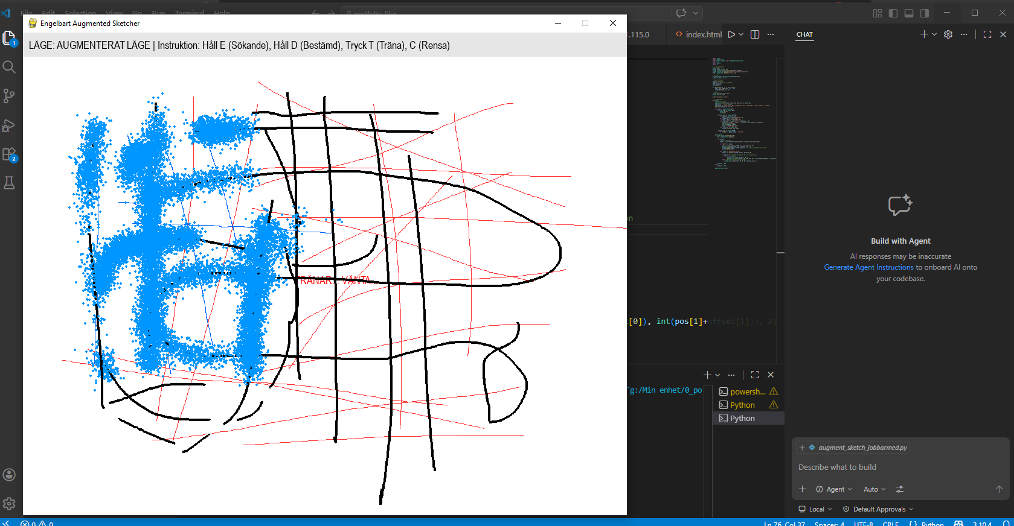Send the chat message with arrow icon
The image size is (1014, 526).
[x=999, y=489]
